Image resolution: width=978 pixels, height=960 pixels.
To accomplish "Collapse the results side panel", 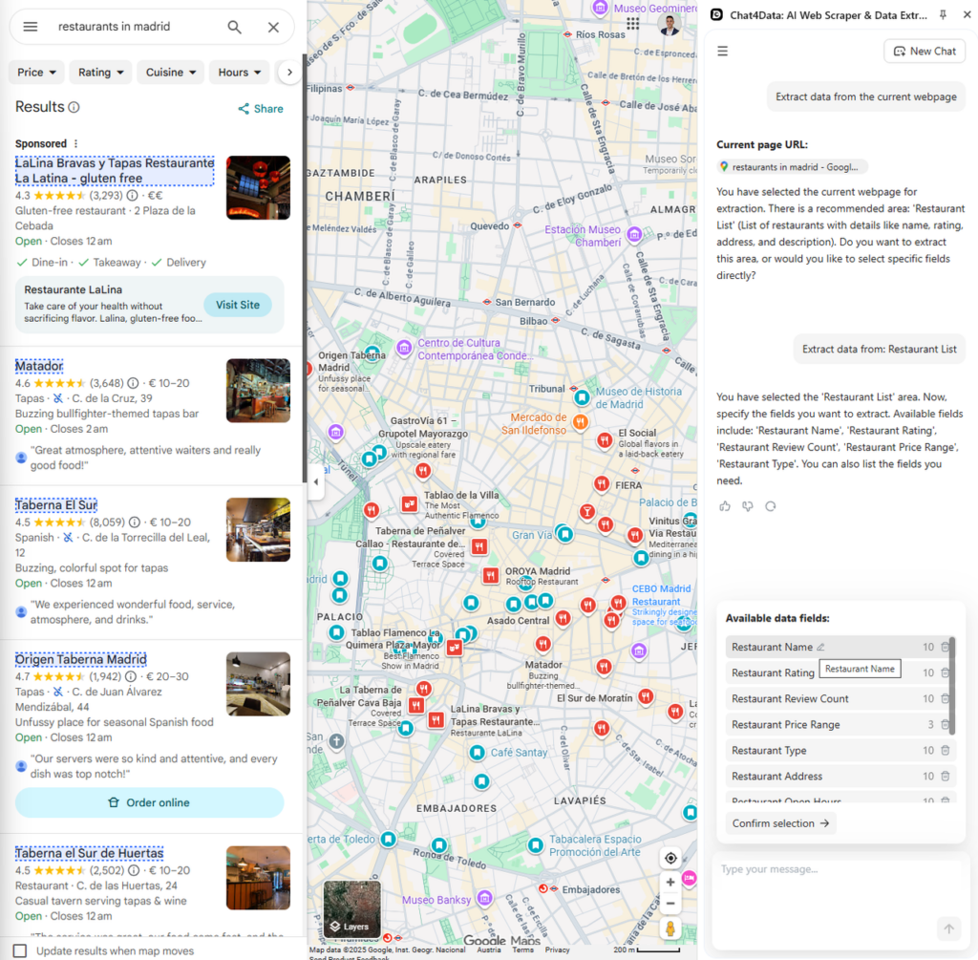I will click(315, 481).
